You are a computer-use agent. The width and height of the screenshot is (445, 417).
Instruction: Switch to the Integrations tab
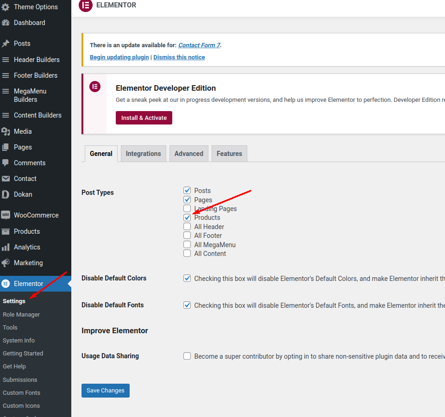[x=144, y=154]
